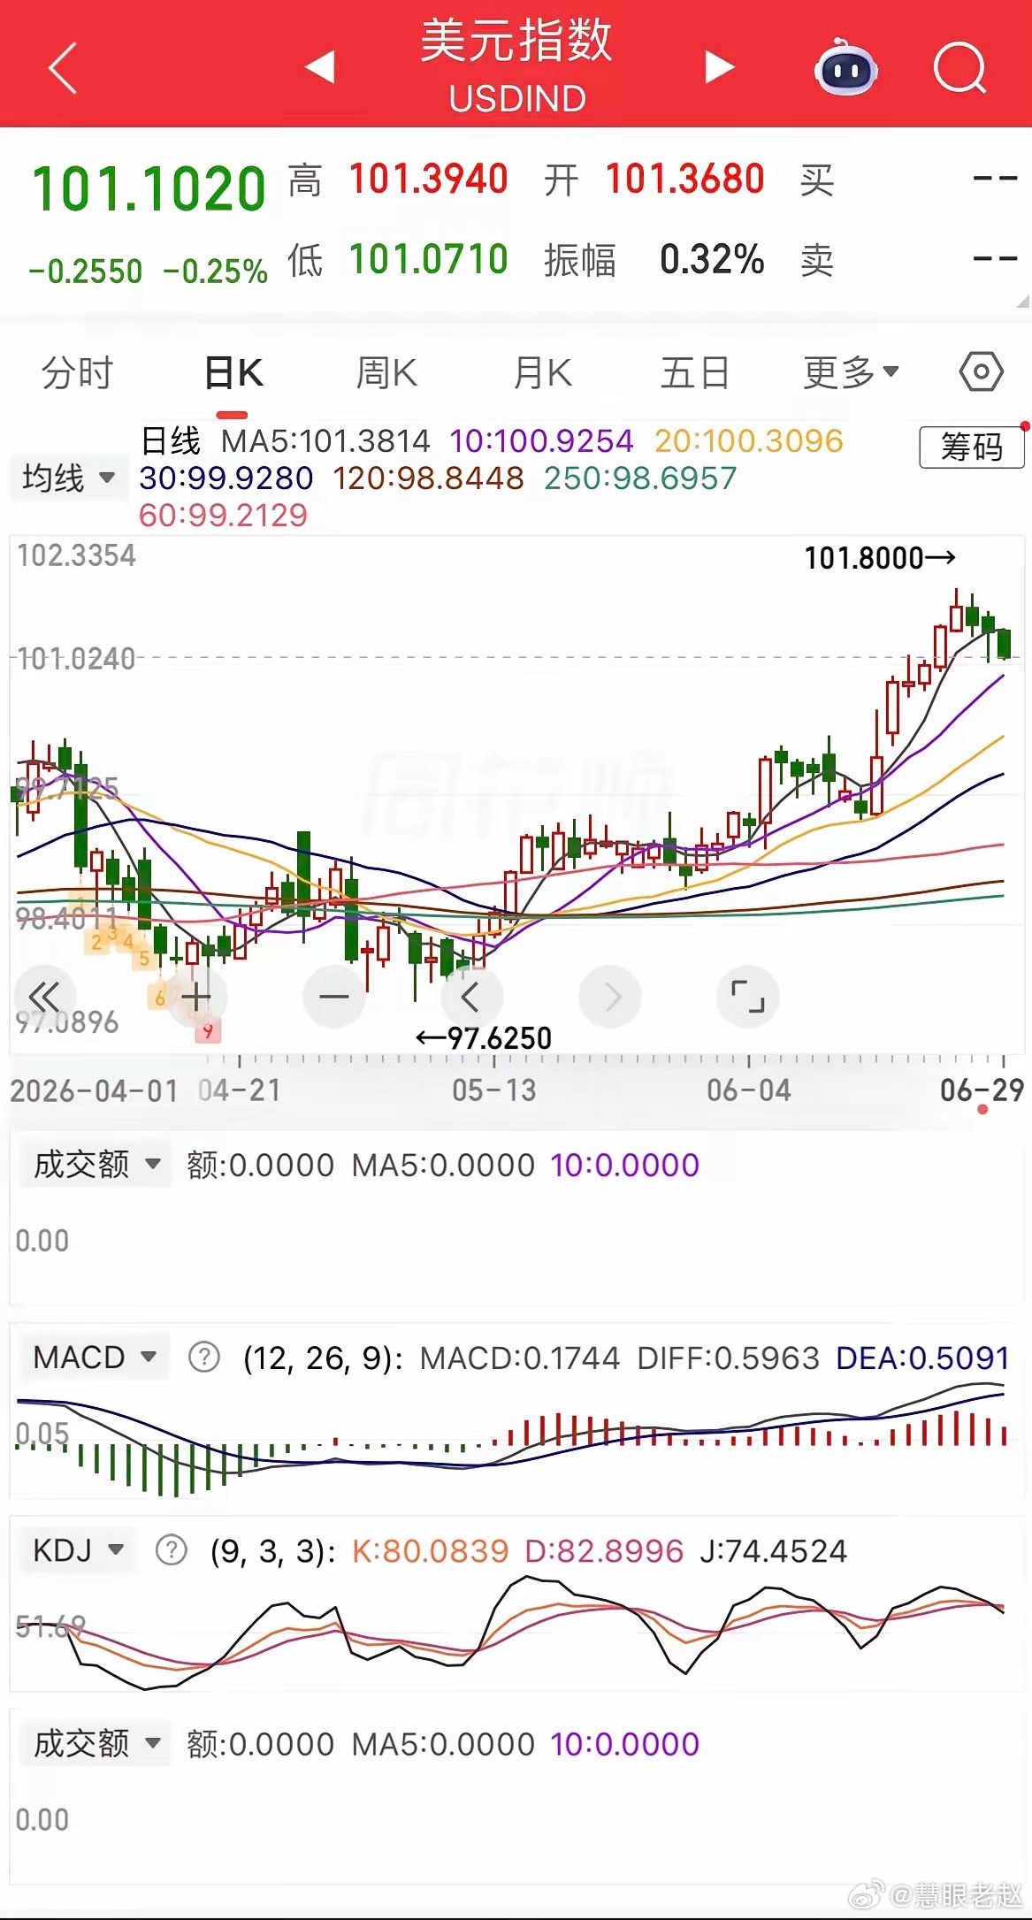Zoom in chart with plus button
Viewport: 1032px width, 1920px height.
(195, 997)
